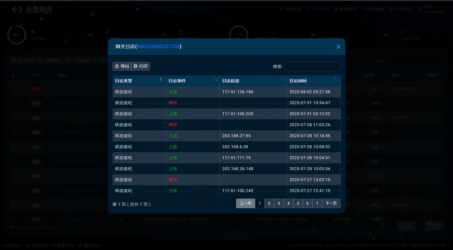453x250 pixels.
Task: Click the 第 1 页 (总共 7 页) pagination summary
Action: tap(131, 204)
